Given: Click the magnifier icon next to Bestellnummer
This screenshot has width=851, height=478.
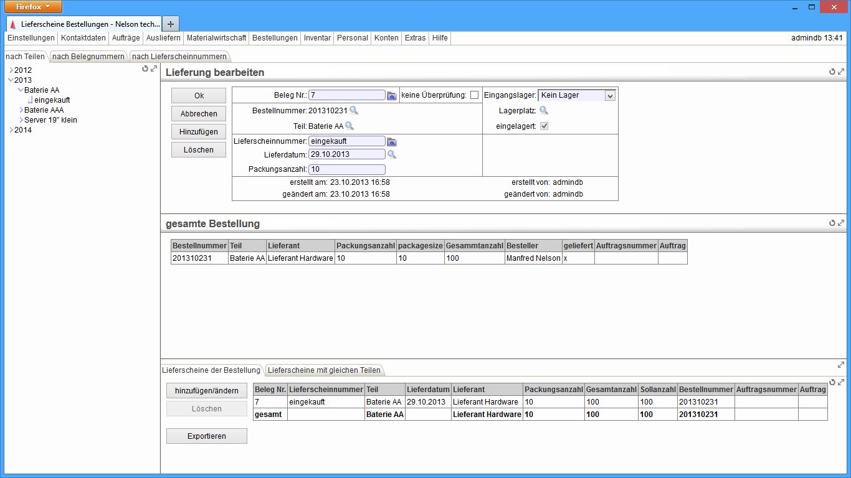Looking at the screenshot, I should [x=354, y=111].
